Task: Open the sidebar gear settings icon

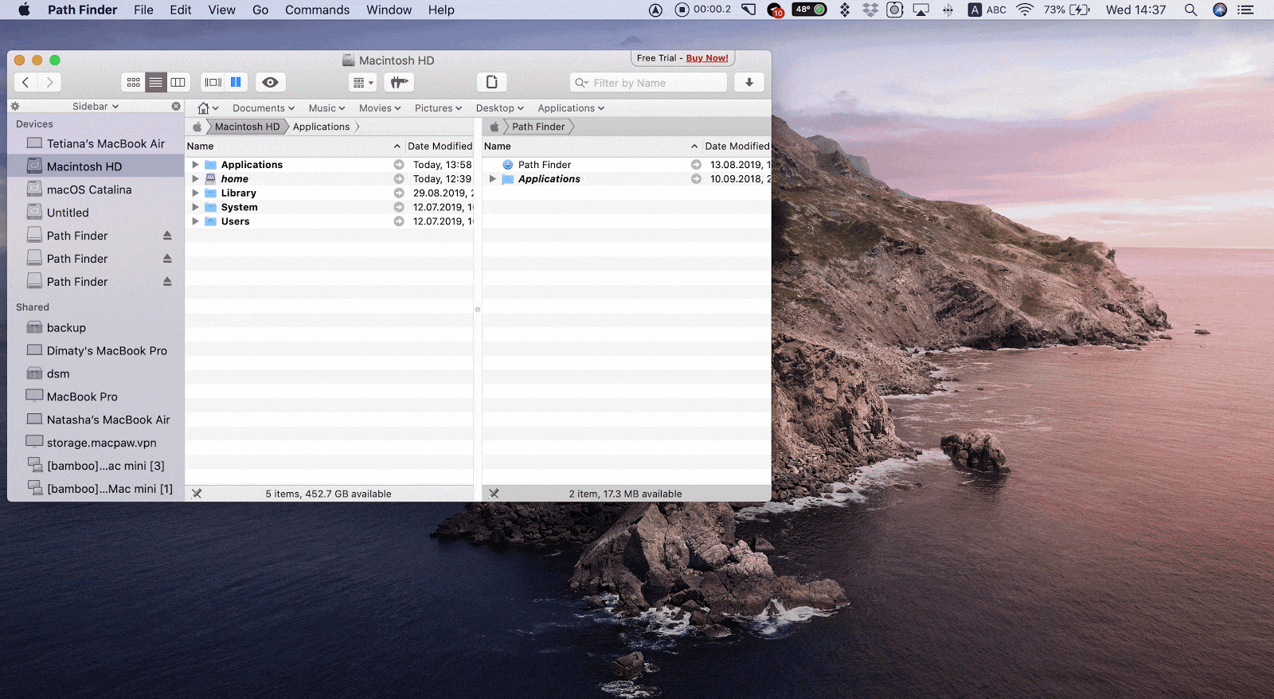Action: click(x=15, y=106)
